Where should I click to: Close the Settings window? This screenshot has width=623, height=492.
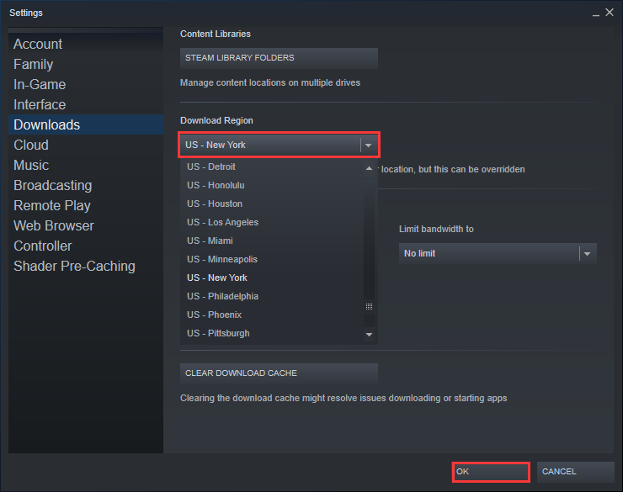610,13
